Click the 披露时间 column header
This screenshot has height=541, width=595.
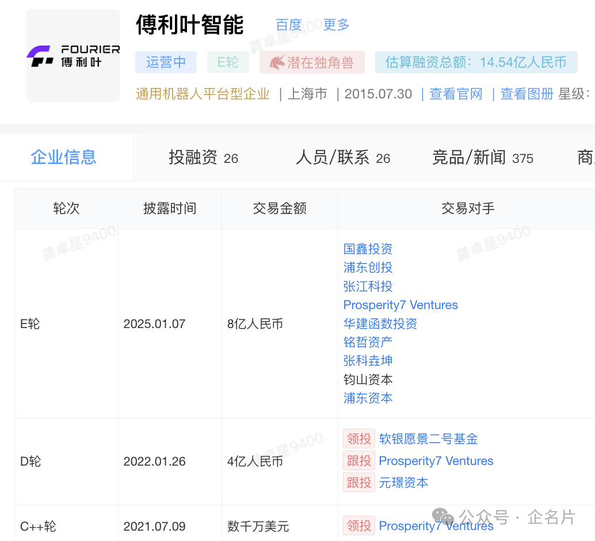coord(170,208)
